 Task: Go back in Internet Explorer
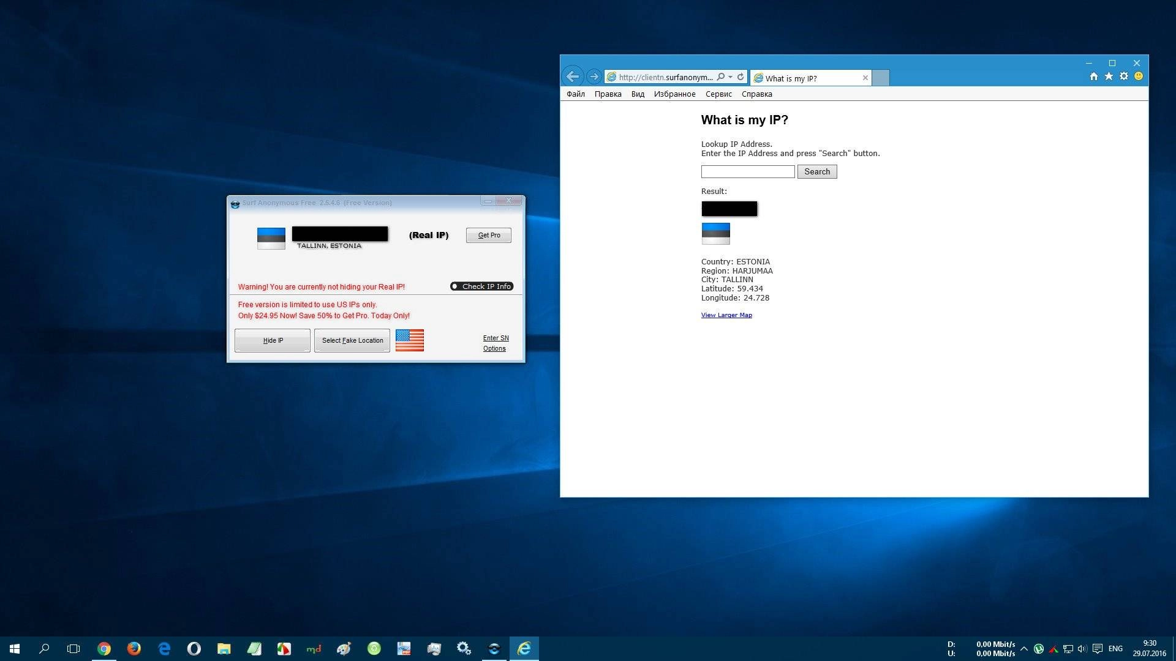click(572, 77)
